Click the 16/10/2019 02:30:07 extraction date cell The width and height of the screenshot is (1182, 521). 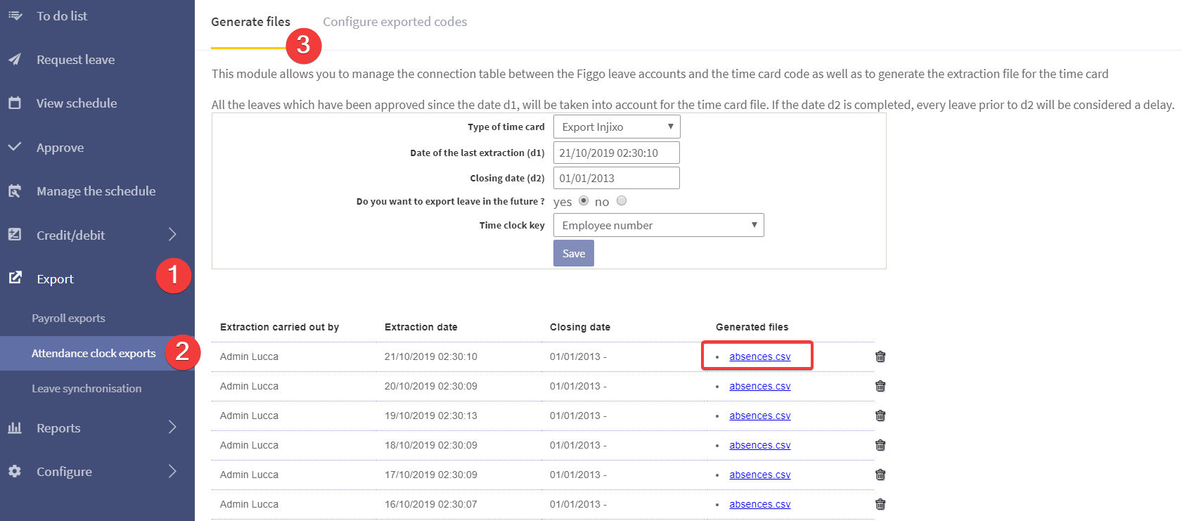[x=431, y=504]
